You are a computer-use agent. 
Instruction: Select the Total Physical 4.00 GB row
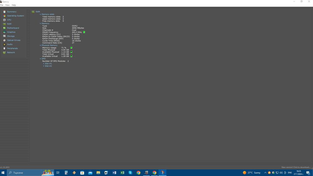coord(55,50)
